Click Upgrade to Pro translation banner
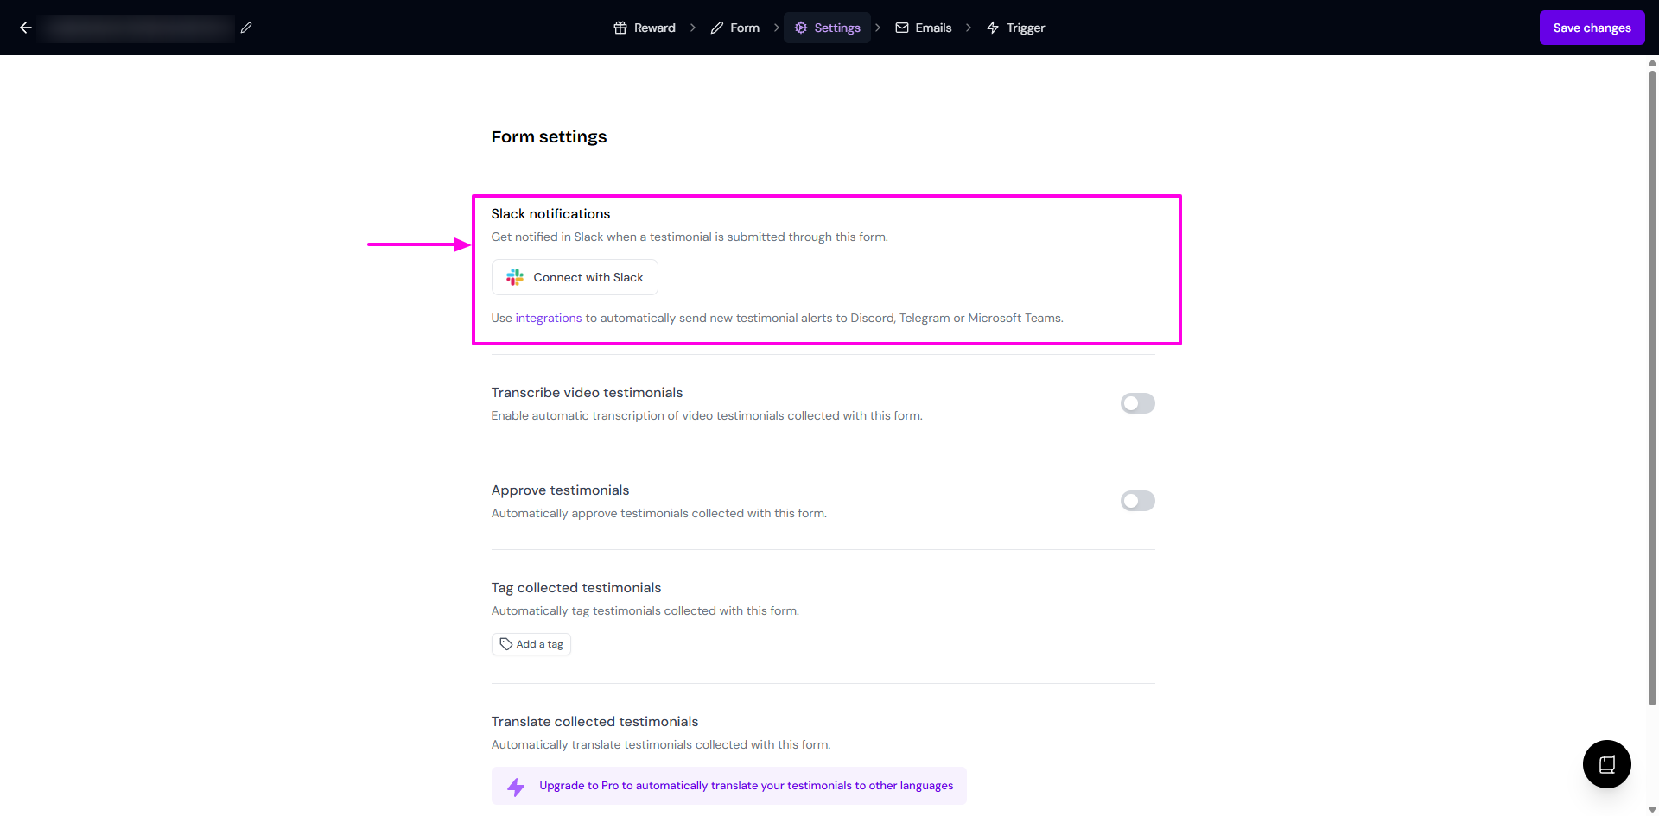The width and height of the screenshot is (1659, 816). pos(729,786)
